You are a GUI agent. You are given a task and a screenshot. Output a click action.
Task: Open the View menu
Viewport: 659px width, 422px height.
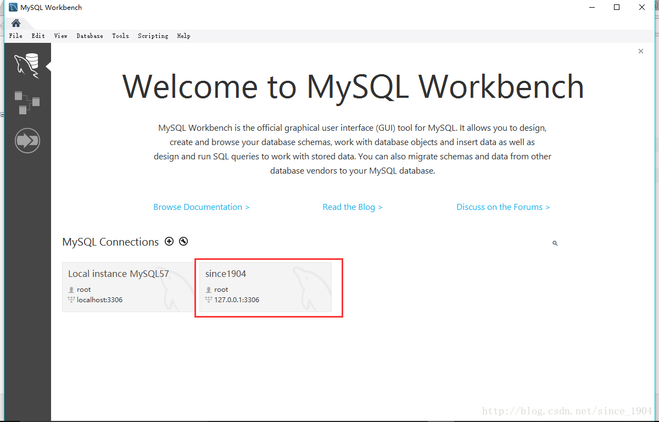[61, 36]
